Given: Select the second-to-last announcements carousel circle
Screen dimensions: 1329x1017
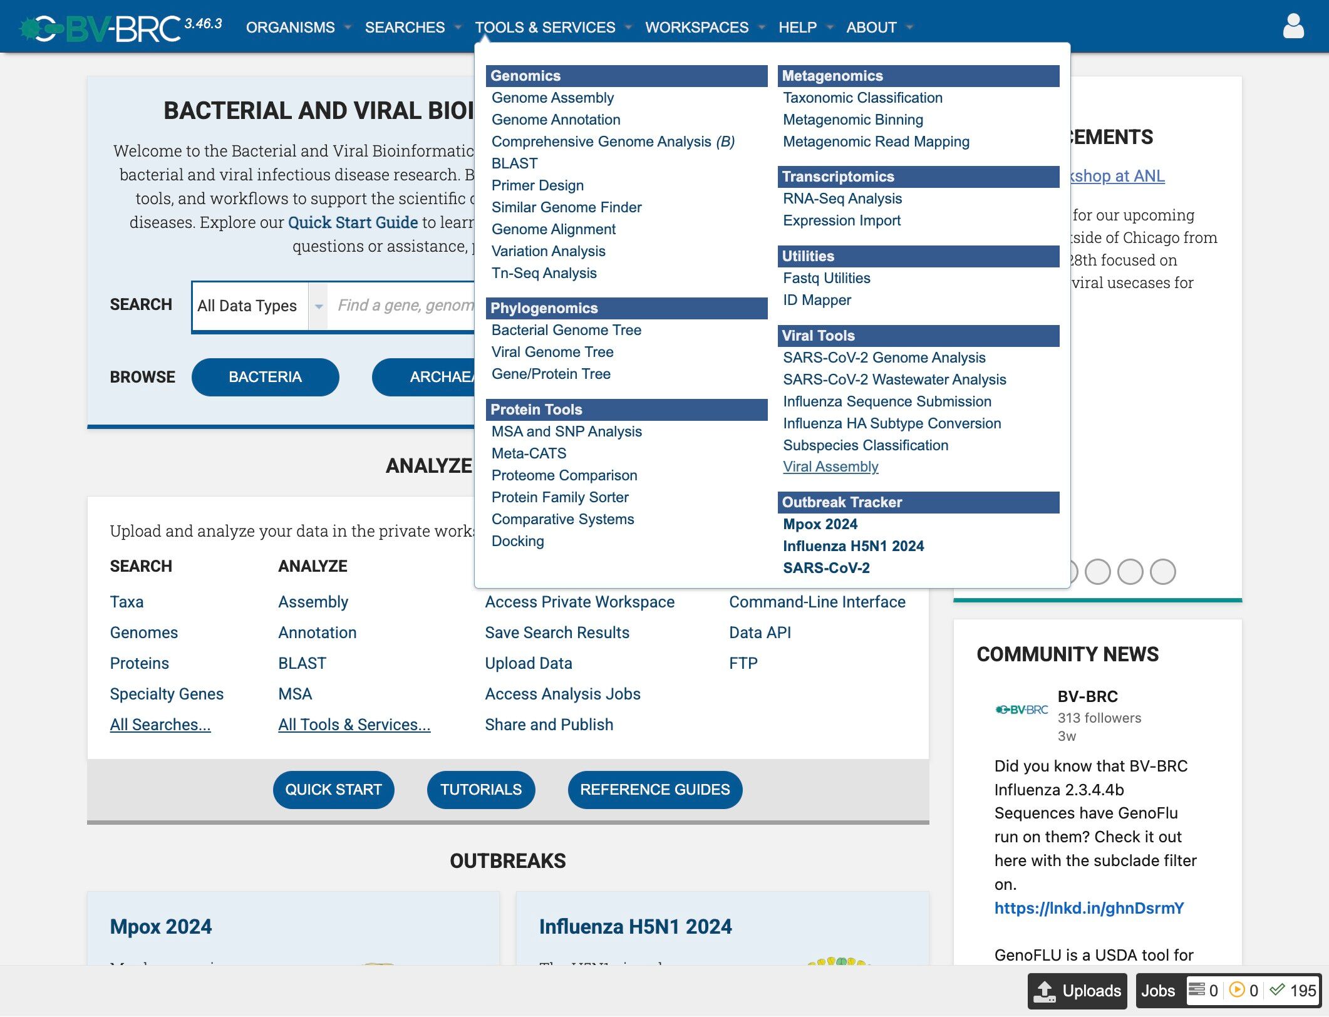Looking at the screenshot, I should [1130, 572].
